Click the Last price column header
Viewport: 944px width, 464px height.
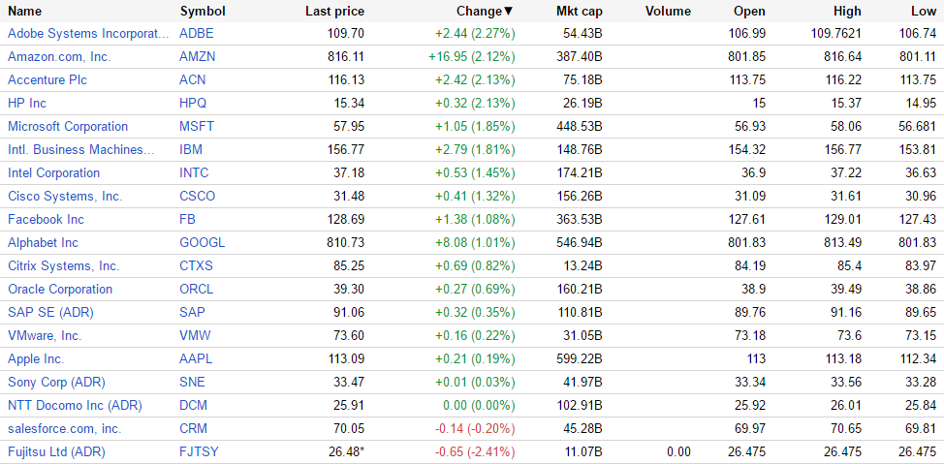pyautogui.click(x=334, y=12)
